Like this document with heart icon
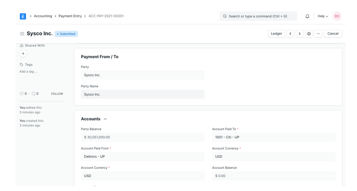The width and height of the screenshot is (357, 191). click(x=22, y=94)
